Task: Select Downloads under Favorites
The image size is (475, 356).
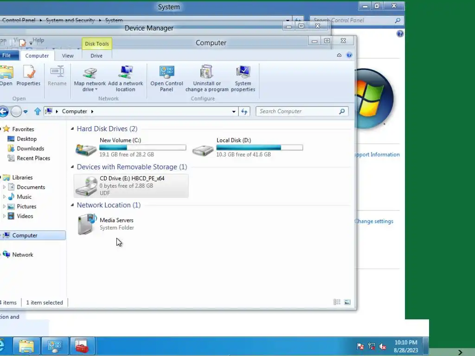Action: [30, 149]
